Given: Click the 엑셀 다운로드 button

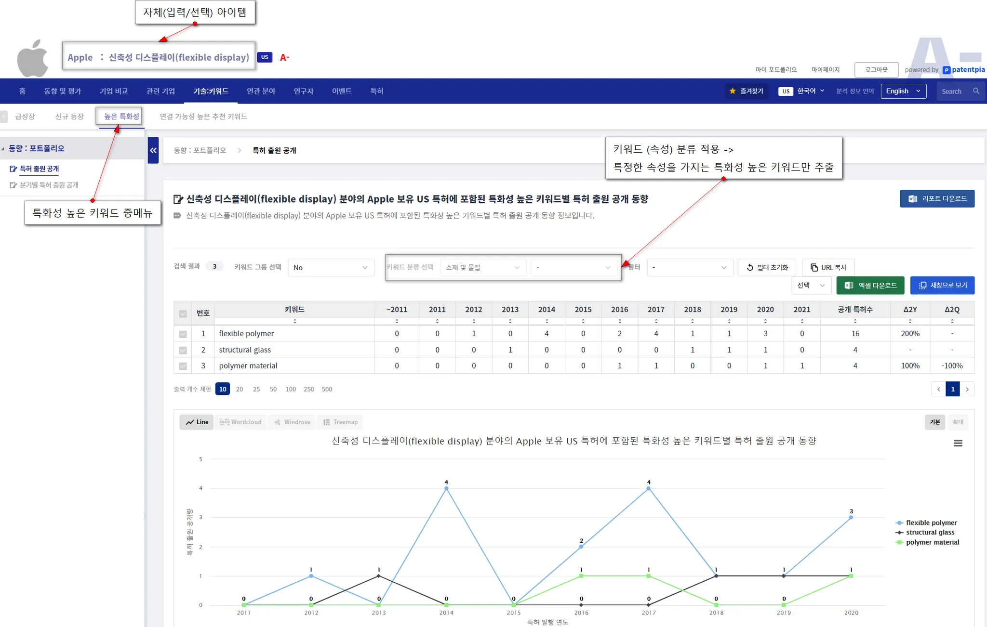Looking at the screenshot, I should tap(870, 286).
